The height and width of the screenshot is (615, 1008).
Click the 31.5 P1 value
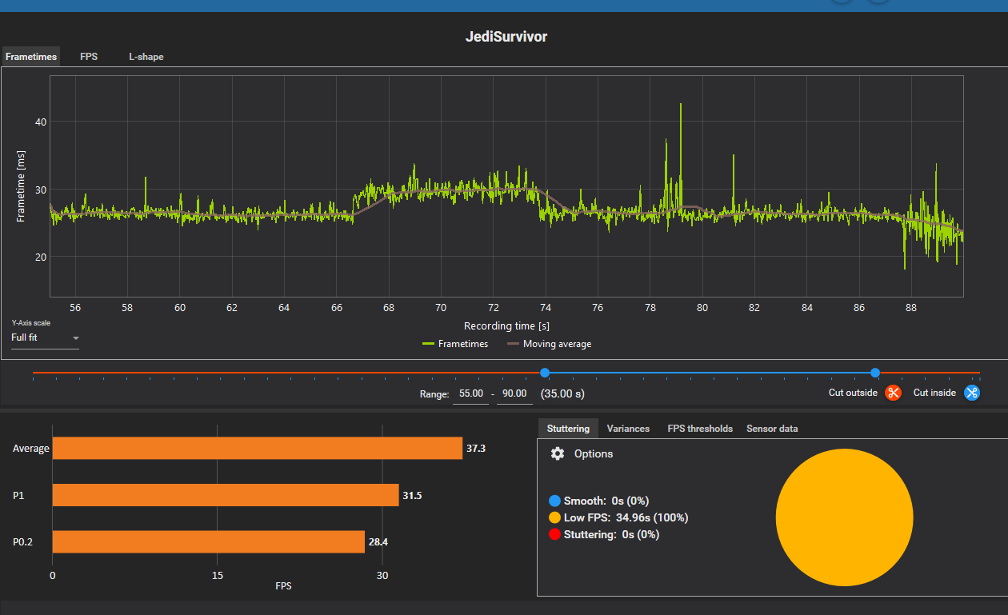[x=412, y=496]
